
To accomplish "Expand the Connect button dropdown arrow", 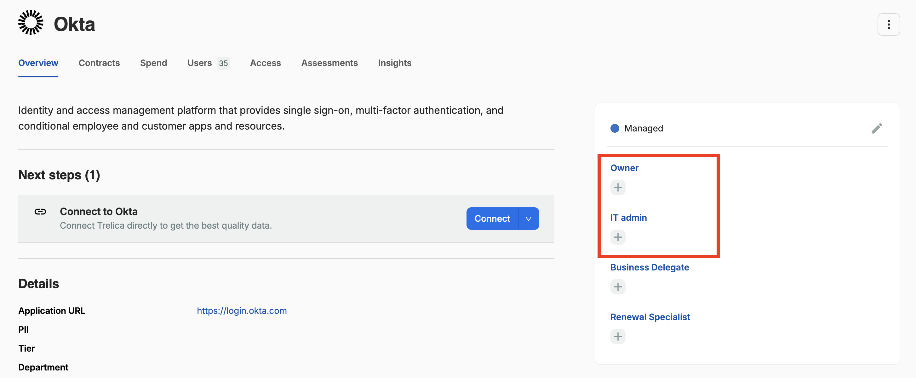I will point(529,219).
